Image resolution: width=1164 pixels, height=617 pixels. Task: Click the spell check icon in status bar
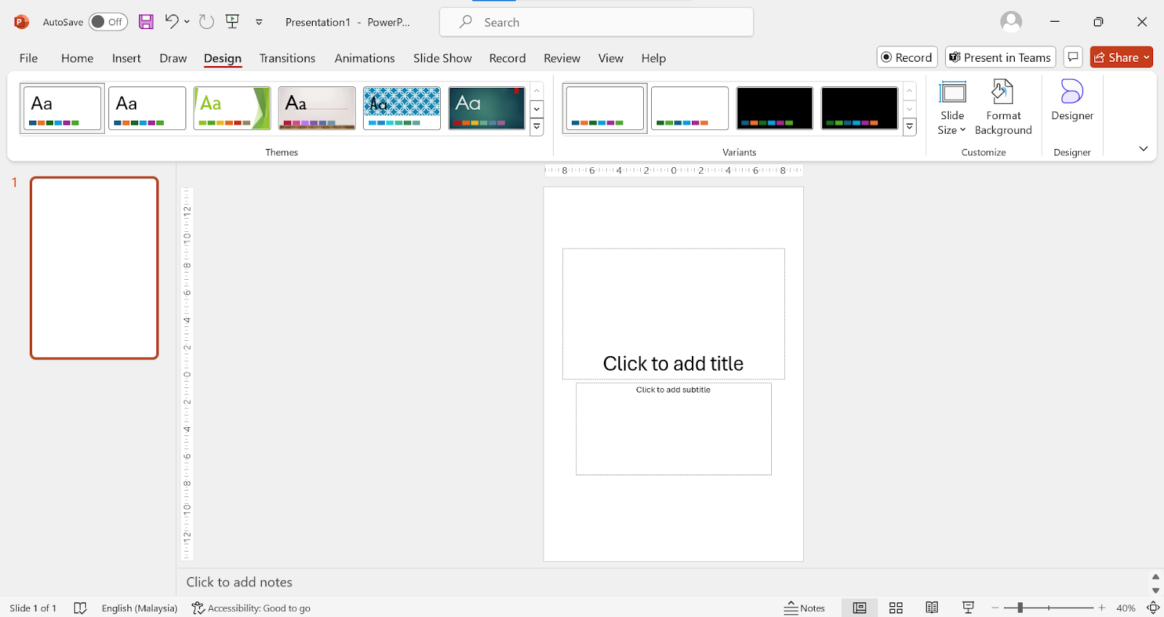click(x=80, y=608)
